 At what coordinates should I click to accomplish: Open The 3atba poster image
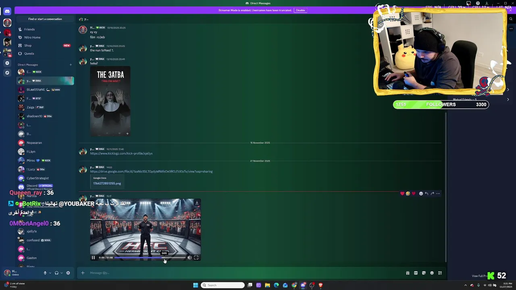click(x=110, y=101)
